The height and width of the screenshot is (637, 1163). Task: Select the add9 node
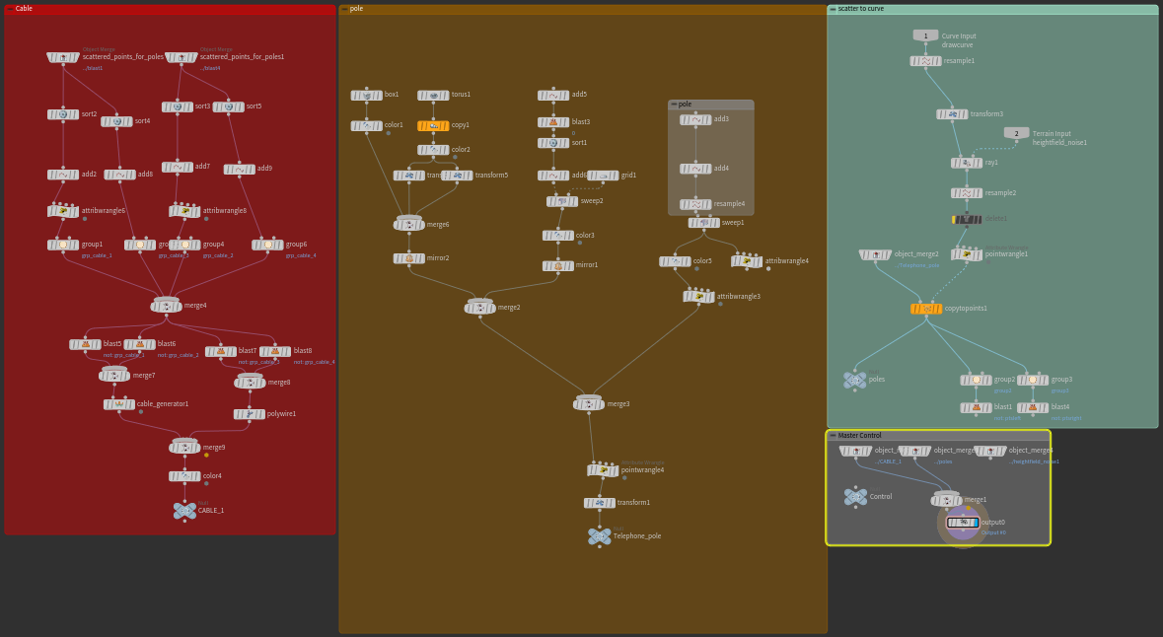[239, 169]
